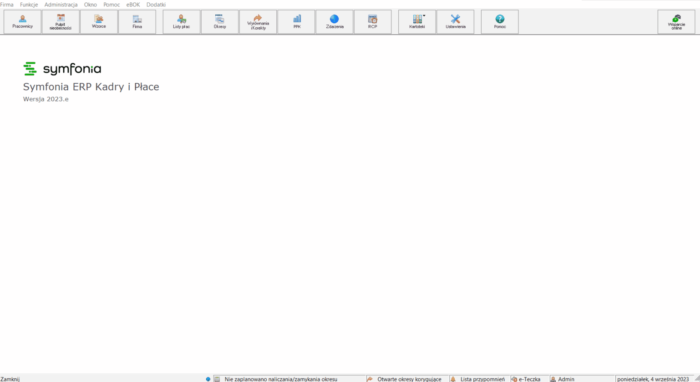
Task: Open the Dodatki menu
Action: coord(156,5)
